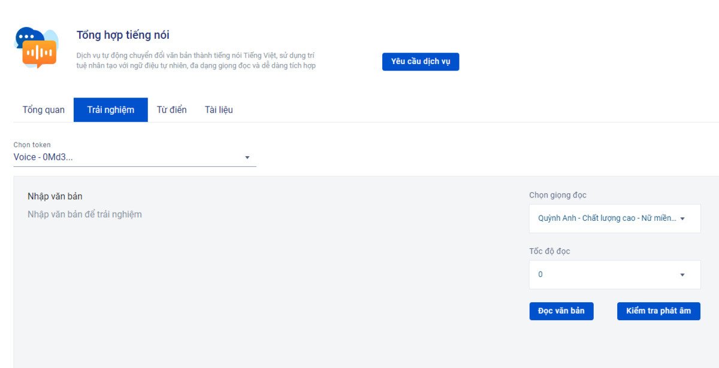Click the Chọn giọng đọc label

coord(558,195)
